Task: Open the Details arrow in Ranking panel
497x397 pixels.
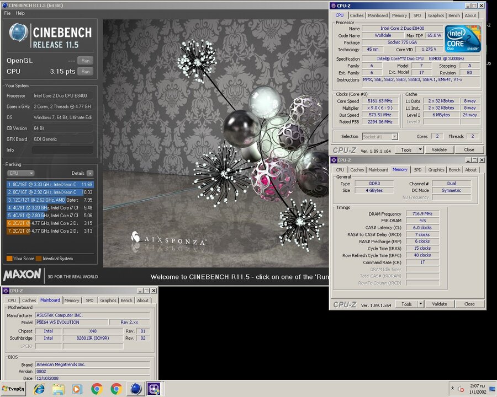Action: [x=90, y=173]
